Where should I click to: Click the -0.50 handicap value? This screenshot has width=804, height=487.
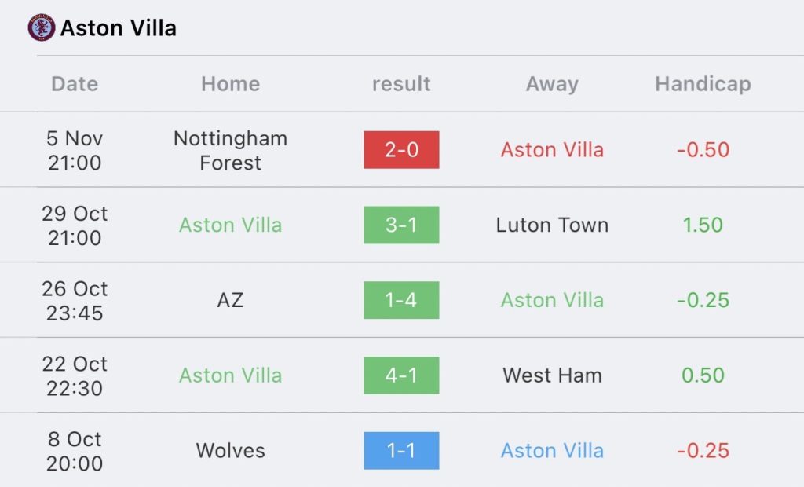(703, 149)
